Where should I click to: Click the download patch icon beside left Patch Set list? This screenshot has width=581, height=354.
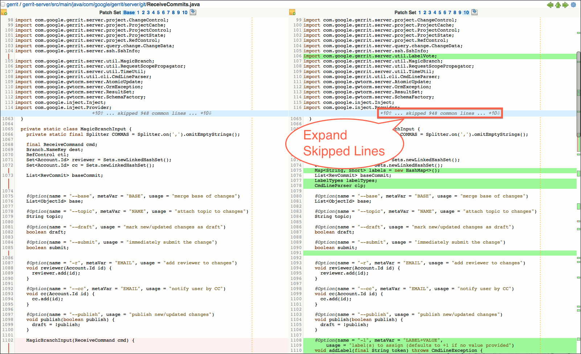point(193,12)
